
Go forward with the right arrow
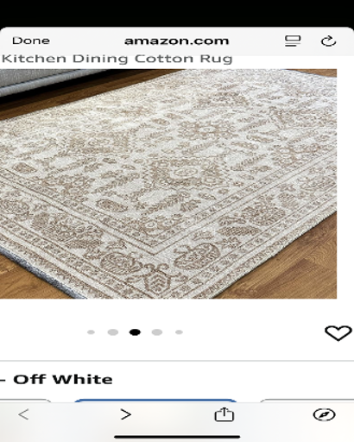[x=126, y=414]
